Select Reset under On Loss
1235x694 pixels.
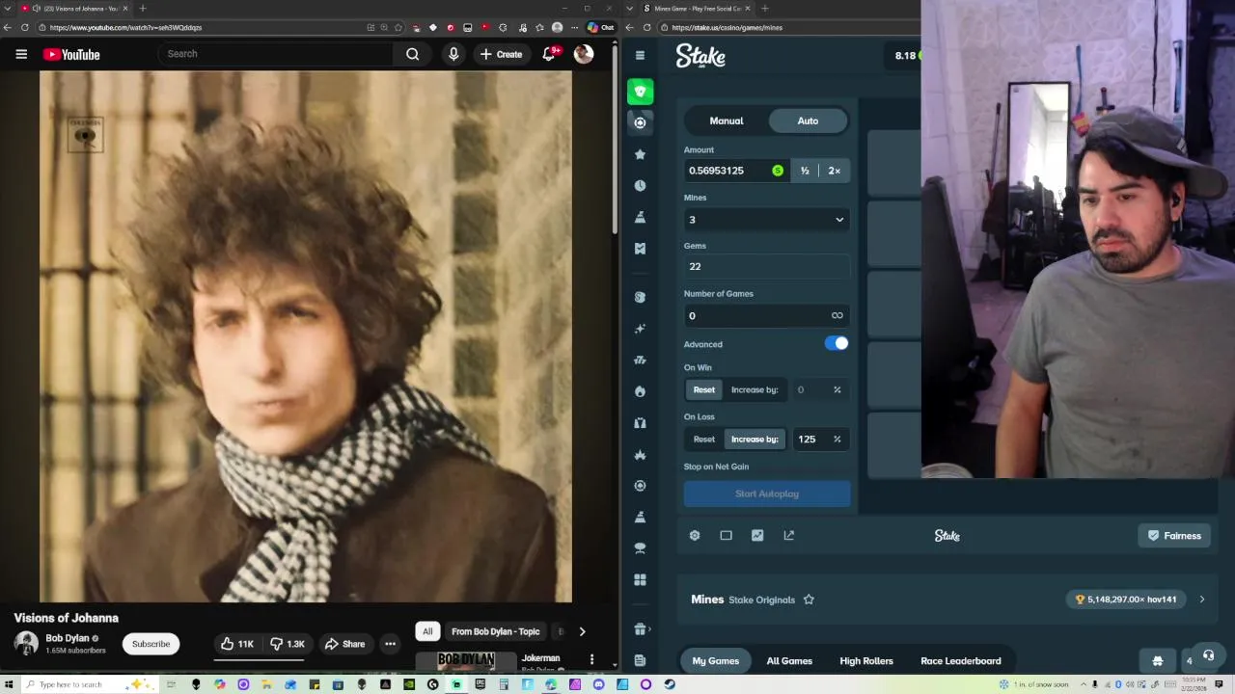[x=704, y=439]
